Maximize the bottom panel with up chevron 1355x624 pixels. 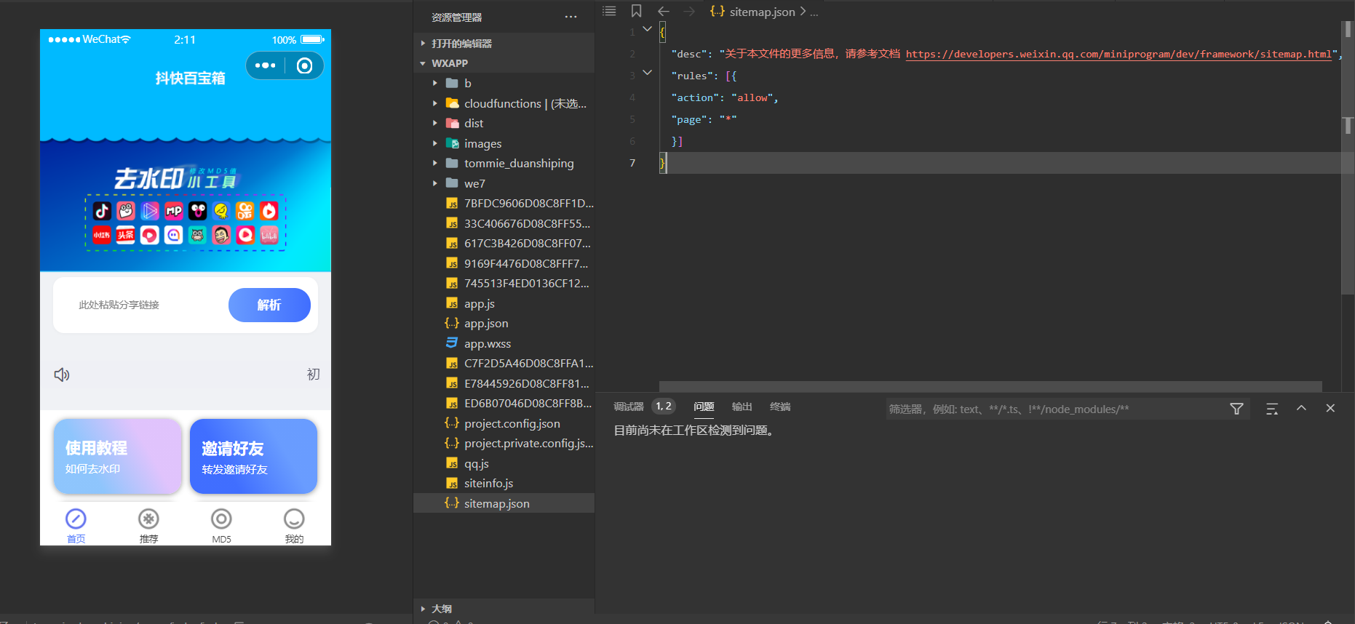[1301, 409]
